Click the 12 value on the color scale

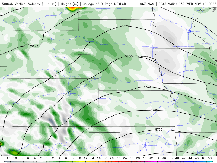click(x=86, y=158)
